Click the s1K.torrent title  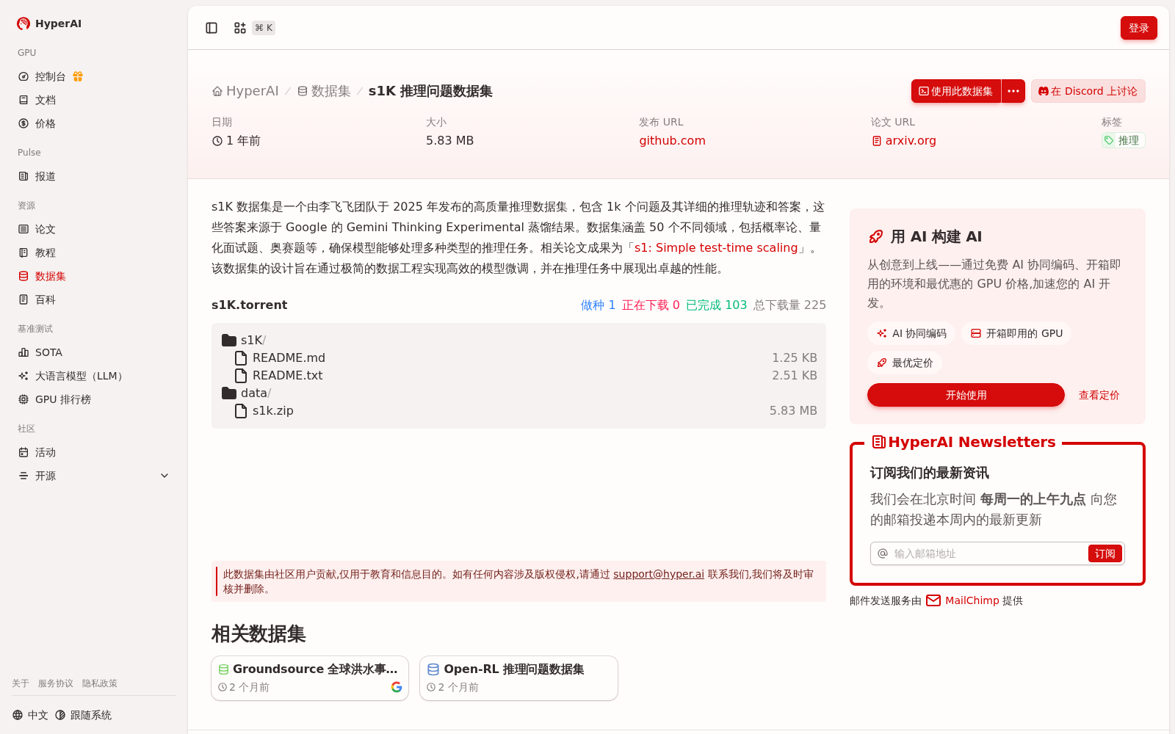(x=249, y=305)
